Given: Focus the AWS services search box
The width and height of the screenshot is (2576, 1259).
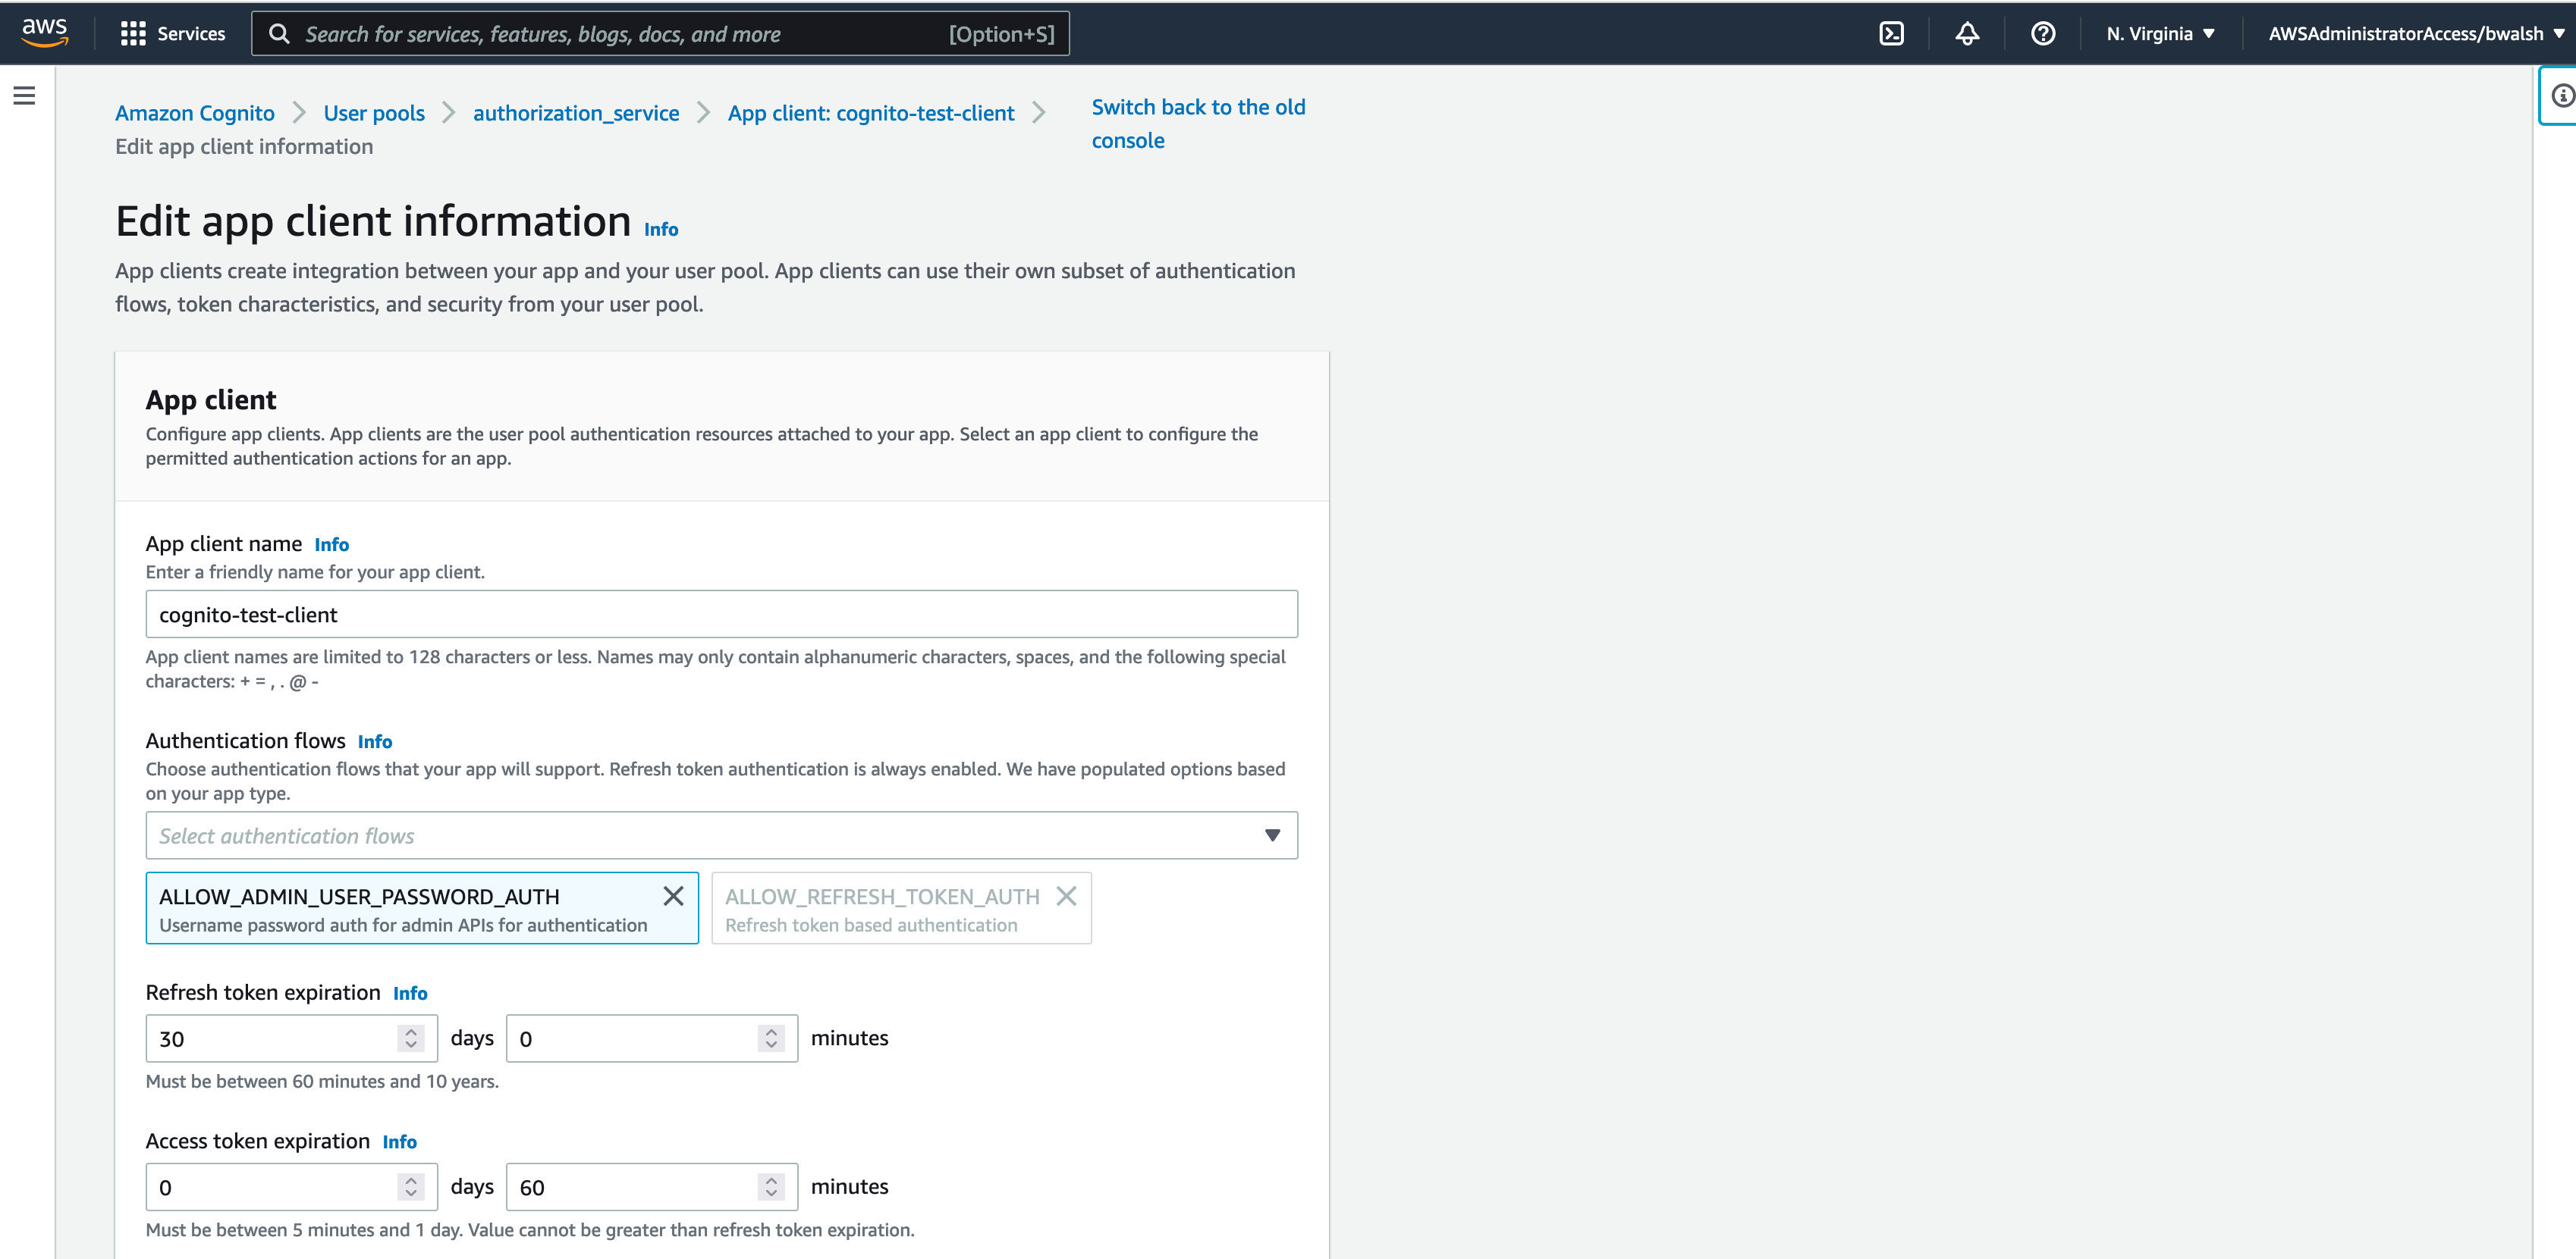Looking at the screenshot, I should (x=660, y=34).
